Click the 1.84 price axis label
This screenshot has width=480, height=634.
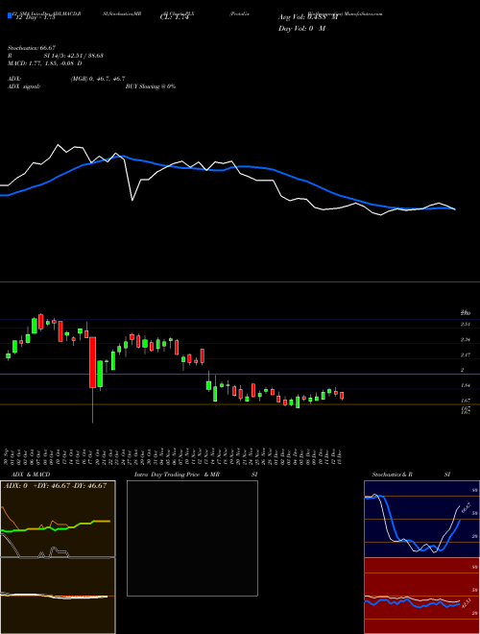click(x=466, y=386)
